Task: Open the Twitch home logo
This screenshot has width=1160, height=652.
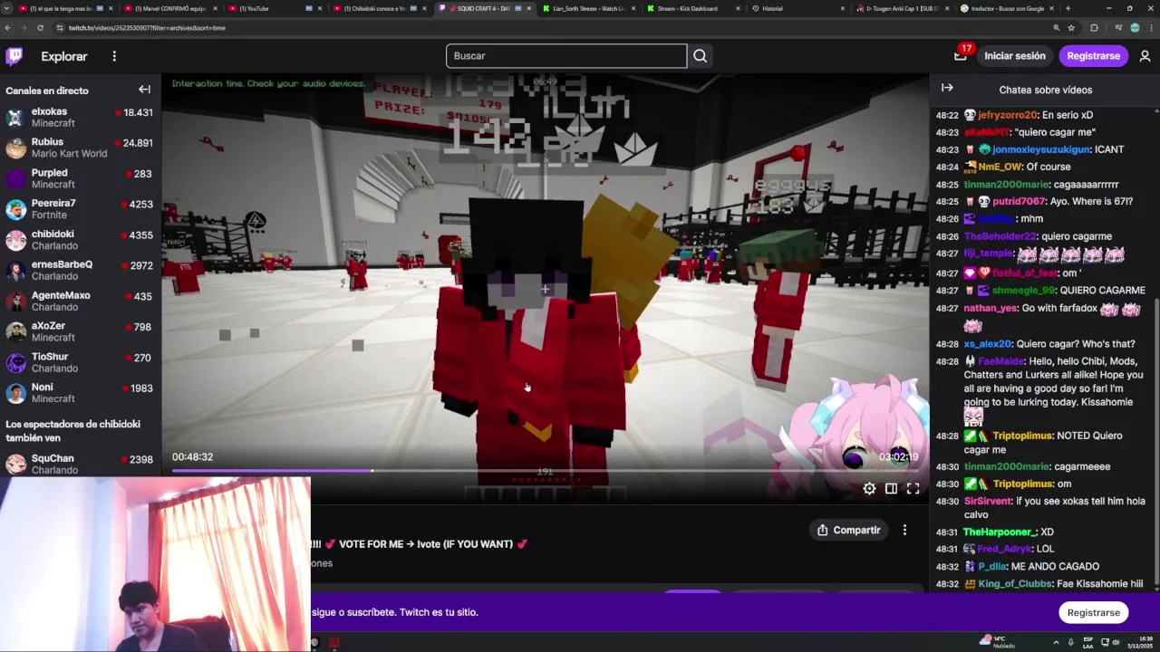Action: pos(14,56)
